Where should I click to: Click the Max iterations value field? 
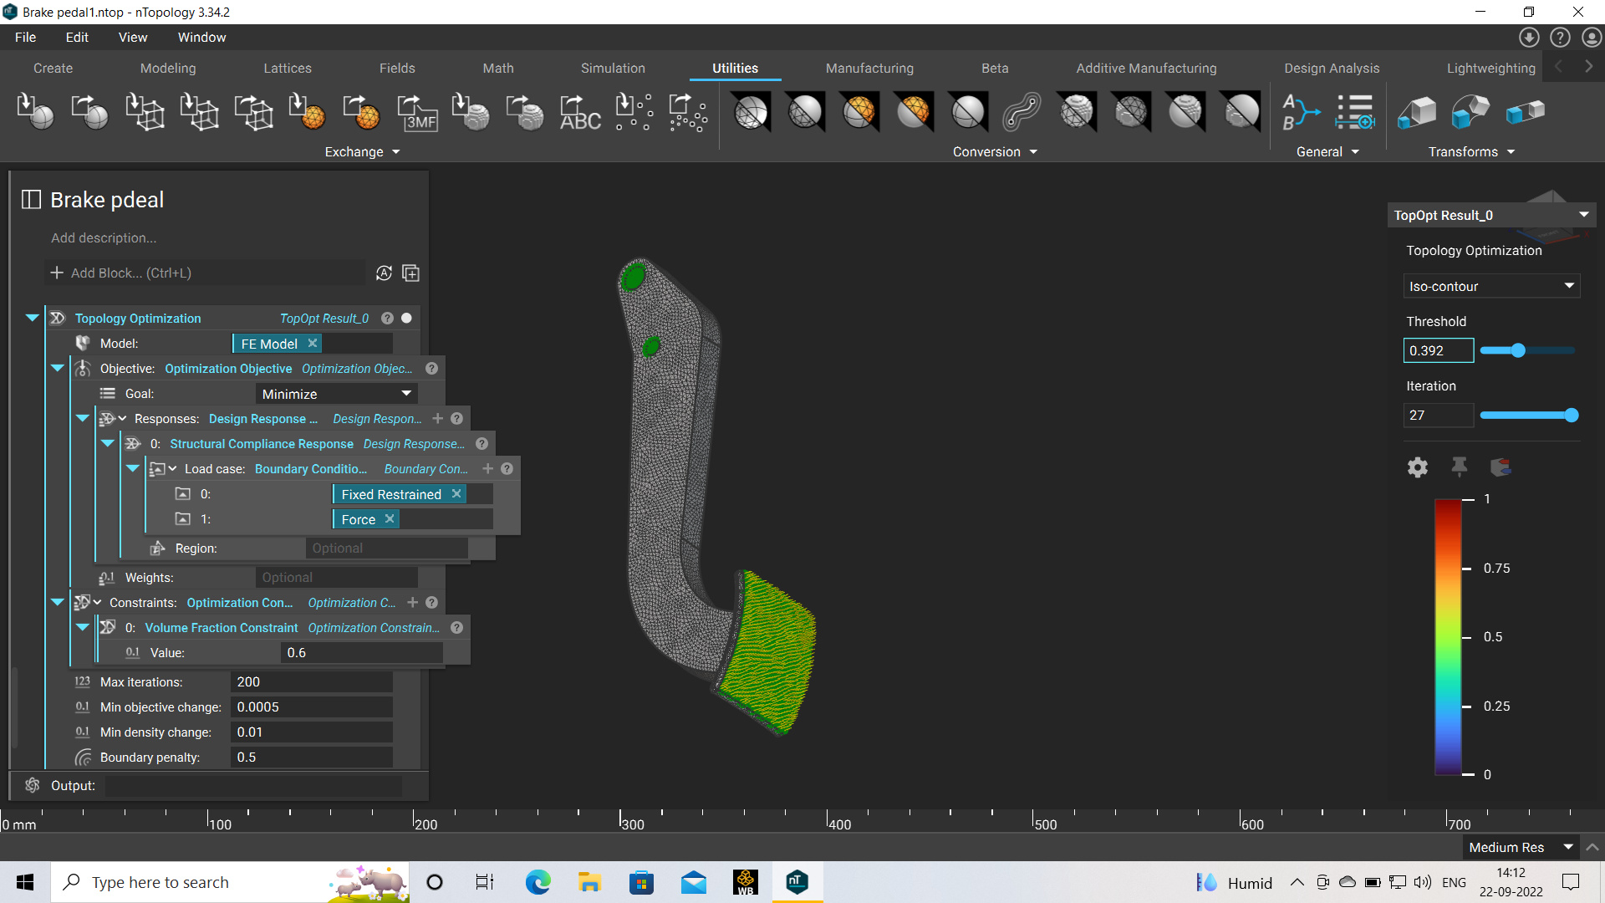coord(310,681)
